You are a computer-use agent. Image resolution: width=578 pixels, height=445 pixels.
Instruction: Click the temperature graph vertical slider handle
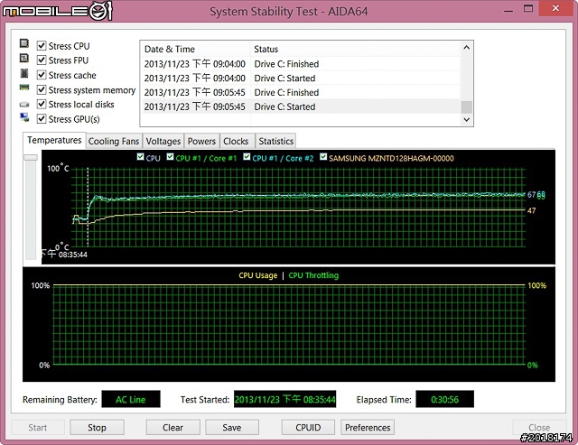(x=31, y=157)
